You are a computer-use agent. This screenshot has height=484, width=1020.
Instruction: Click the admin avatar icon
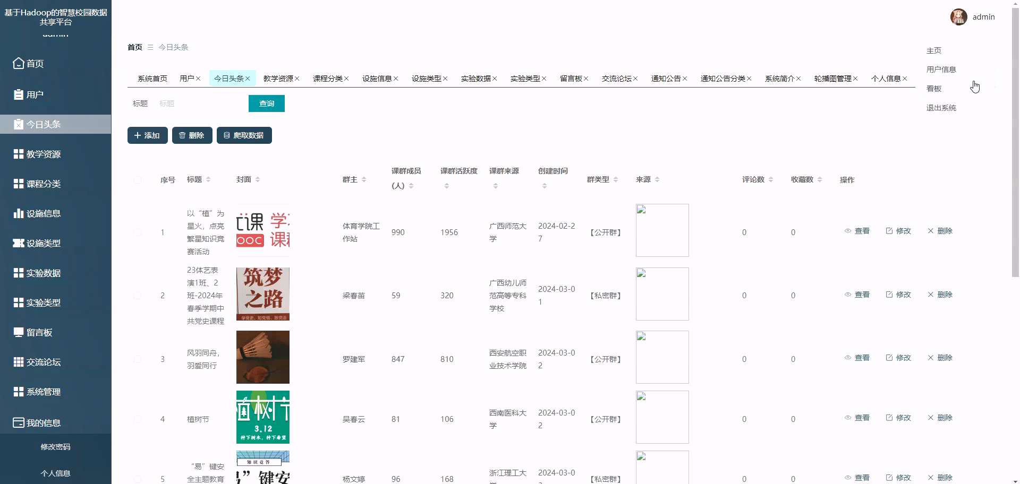point(959,17)
